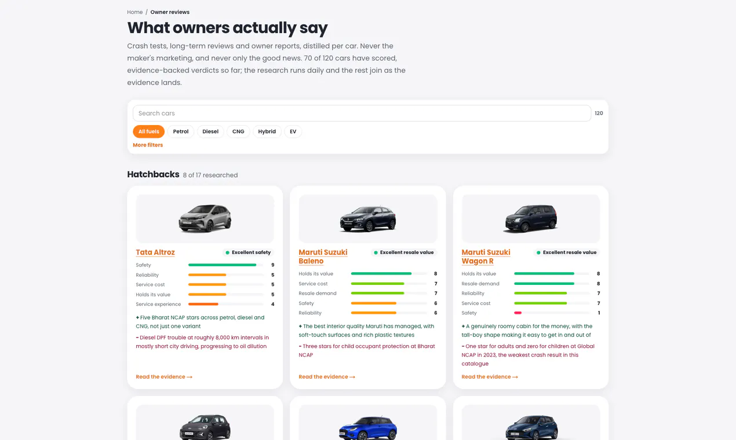The width and height of the screenshot is (736, 440).
Task: Click the Baleno Holds its value bar
Action: coord(388,274)
